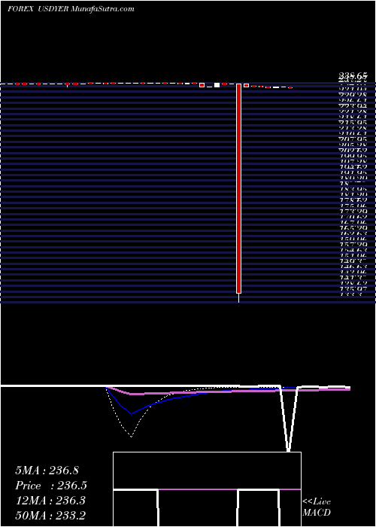Click the last red candle on the right
376x527 pixels.
(290, 88)
